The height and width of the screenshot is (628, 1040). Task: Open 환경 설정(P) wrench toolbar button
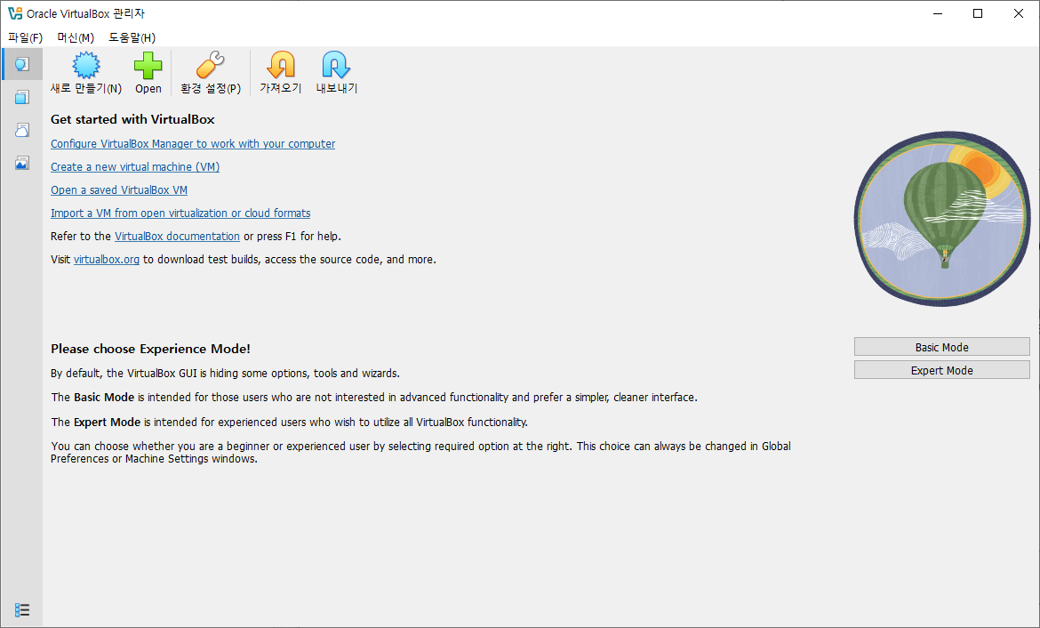[211, 73]
